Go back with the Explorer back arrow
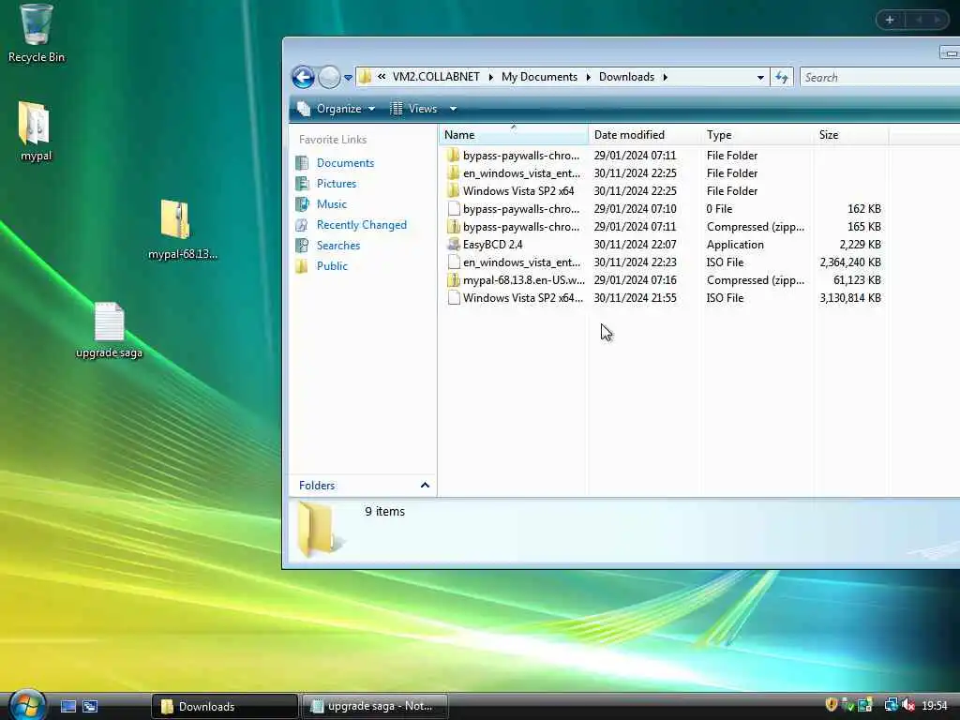This screenshot has width=960, height=720. [x=303, y=77]
